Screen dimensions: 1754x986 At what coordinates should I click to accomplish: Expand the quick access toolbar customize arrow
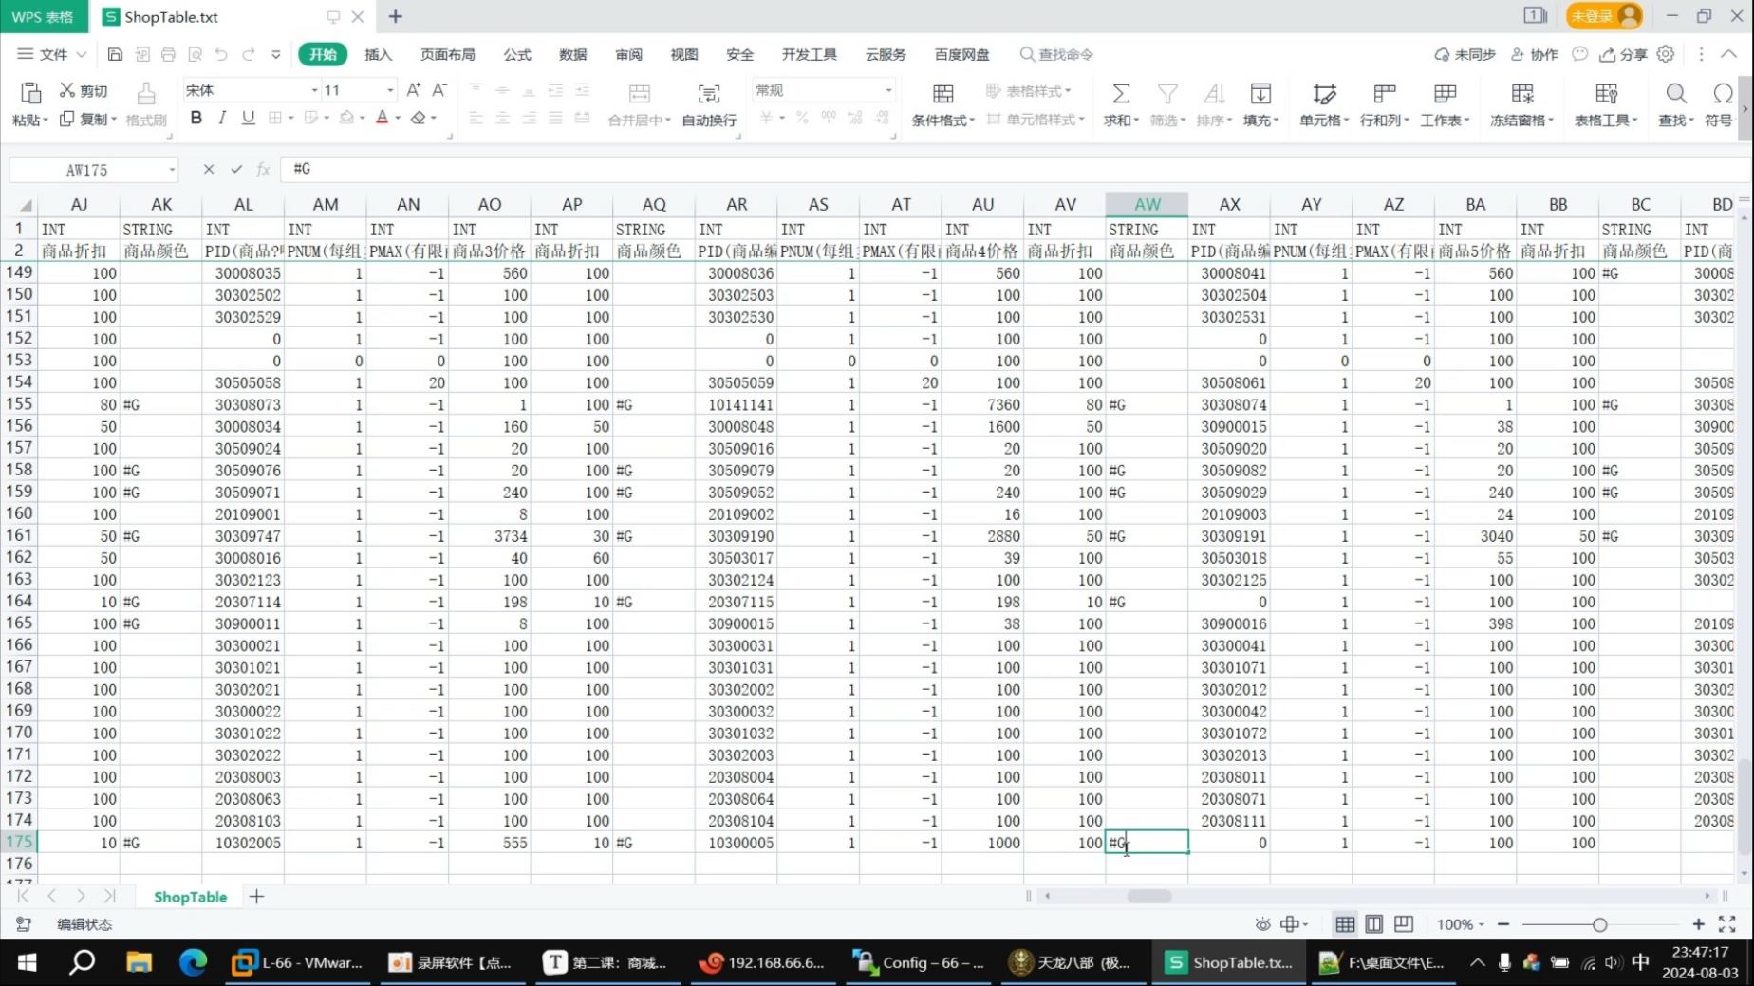tap(276, 54)
